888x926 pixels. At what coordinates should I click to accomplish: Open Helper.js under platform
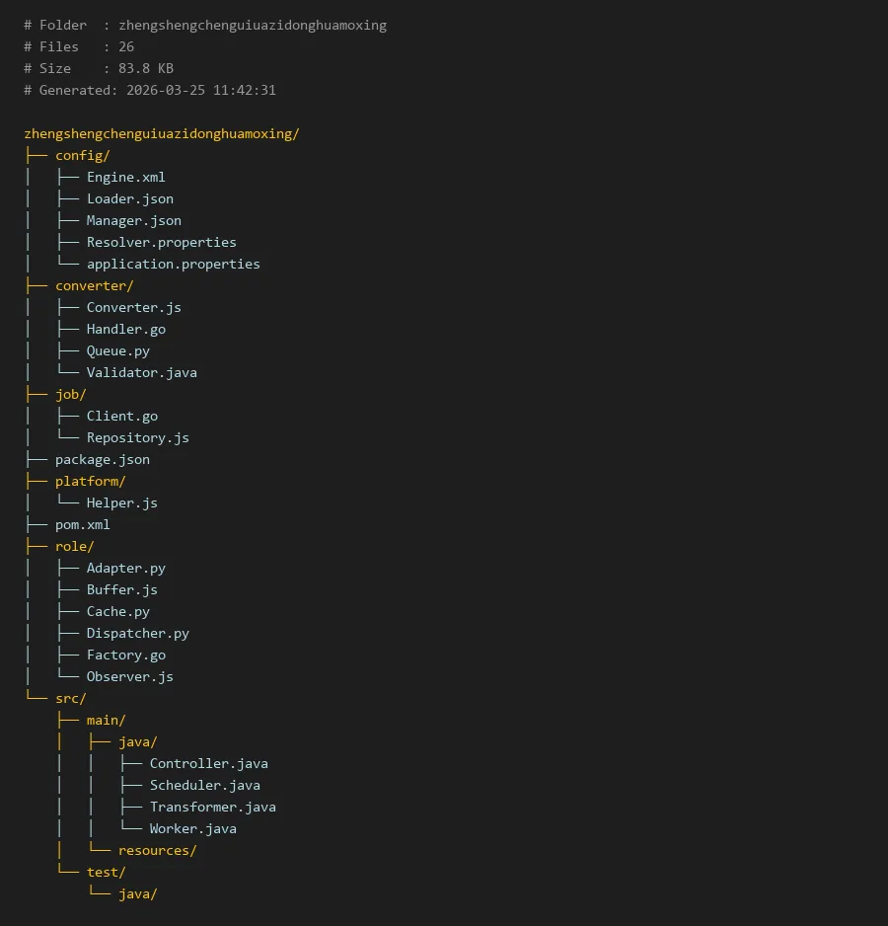tap(121, 502)
